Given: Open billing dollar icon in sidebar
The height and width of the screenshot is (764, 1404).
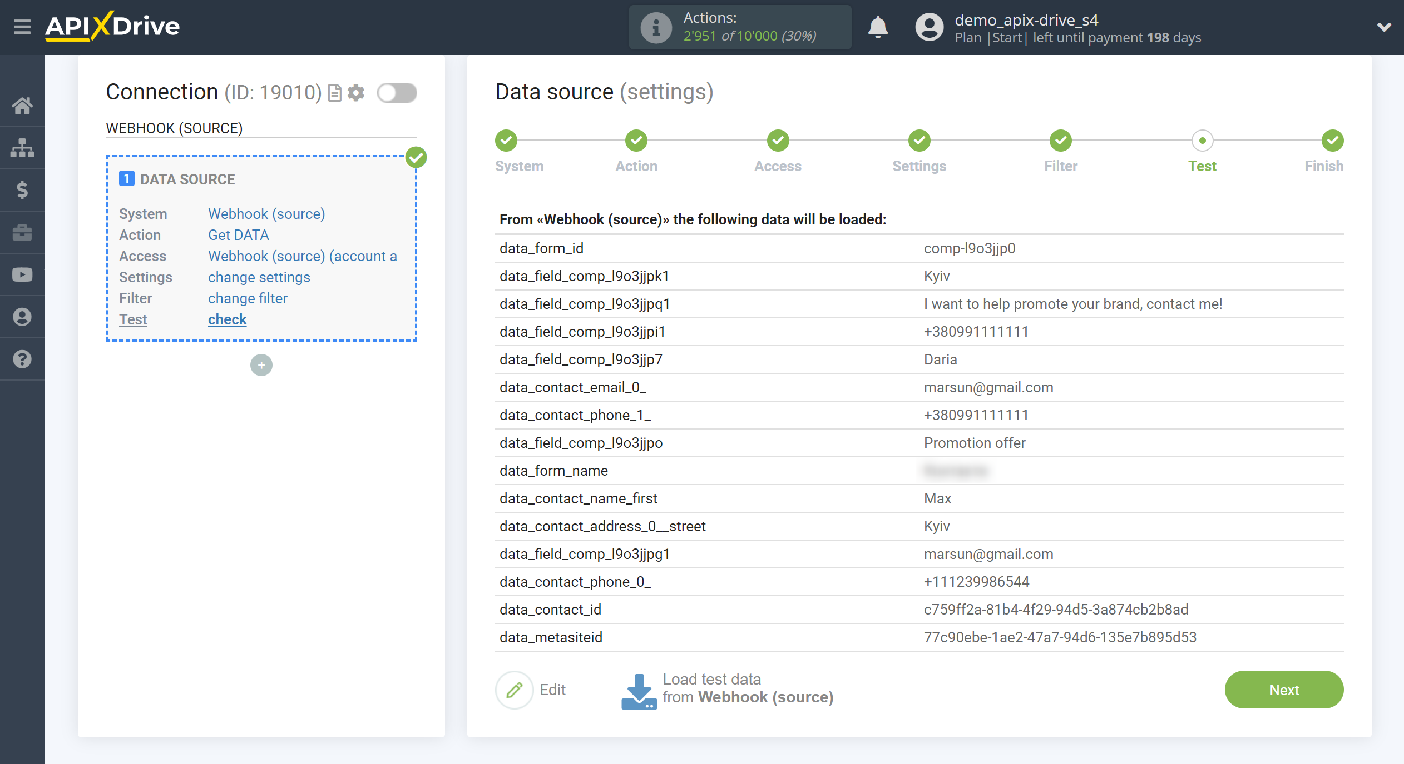Looking at the screenshot, I should click(x=22, y=190).
